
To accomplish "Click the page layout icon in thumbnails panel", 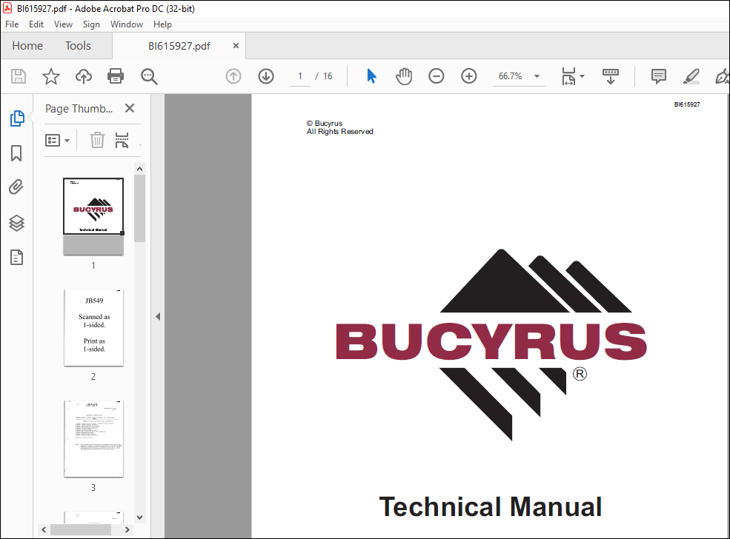I will pos(122,140).
